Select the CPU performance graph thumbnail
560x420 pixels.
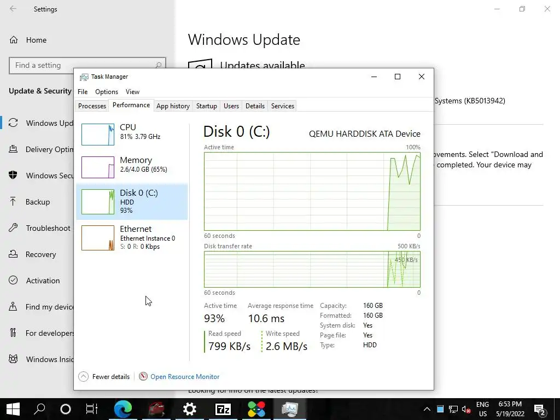click(98, 135)
